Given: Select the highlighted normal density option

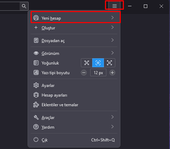Looking at the screenshot, I should point(98,63).
